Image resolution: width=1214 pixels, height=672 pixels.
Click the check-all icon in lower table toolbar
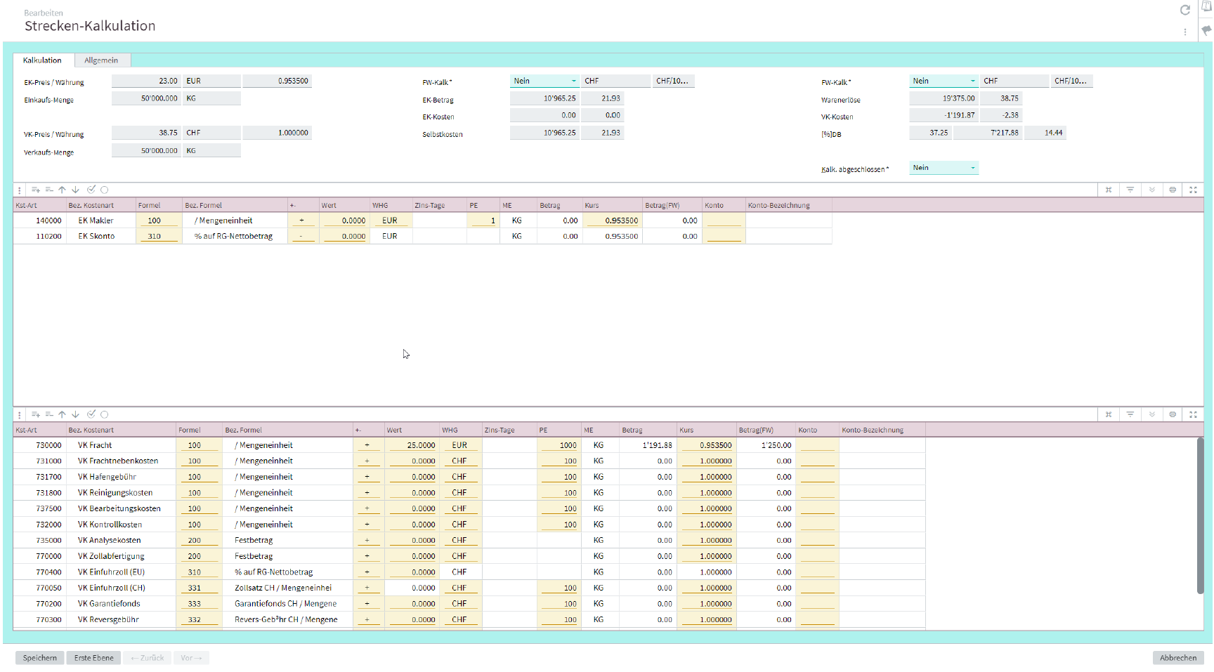91,414
